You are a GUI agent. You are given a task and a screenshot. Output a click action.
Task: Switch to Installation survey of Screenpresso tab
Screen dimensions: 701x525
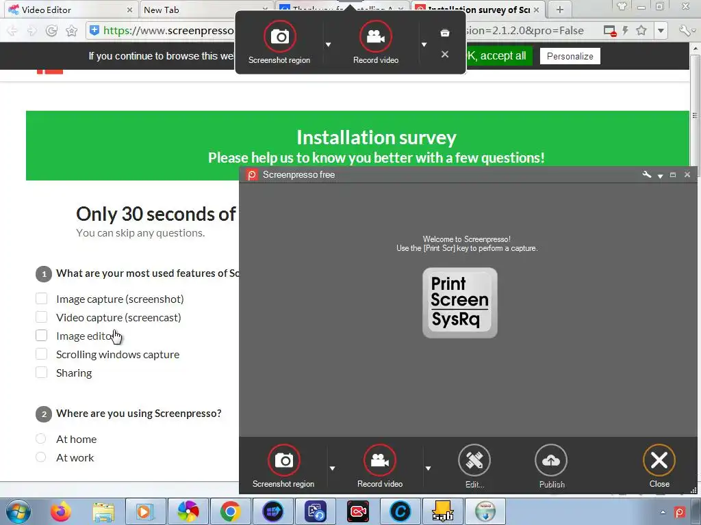tap(478, 10)
